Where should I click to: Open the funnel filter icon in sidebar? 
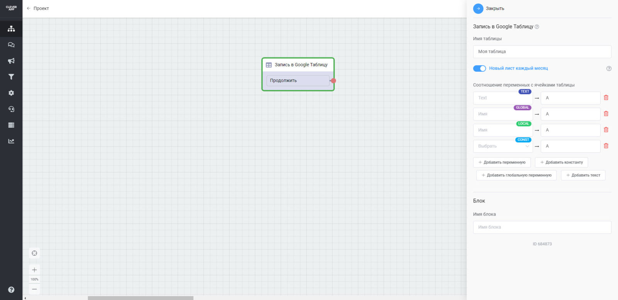click(x=11, y=77)
